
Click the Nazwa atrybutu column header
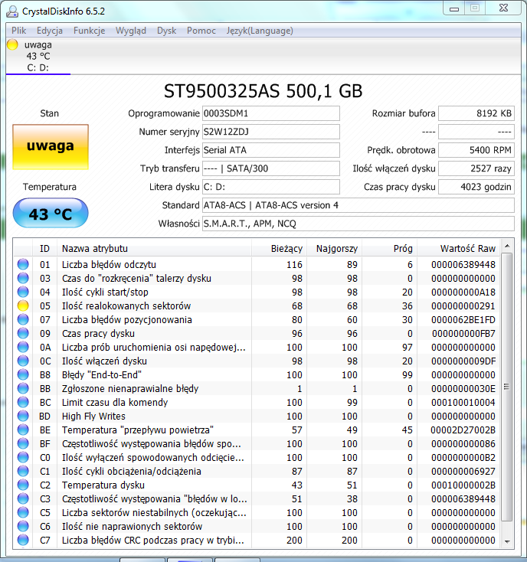coord(154,248)
